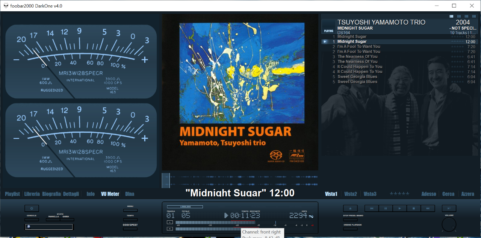Select the Vista1 view
Image resolution: width=481 pixels, height=238 pixels.
tap(331, 194)
